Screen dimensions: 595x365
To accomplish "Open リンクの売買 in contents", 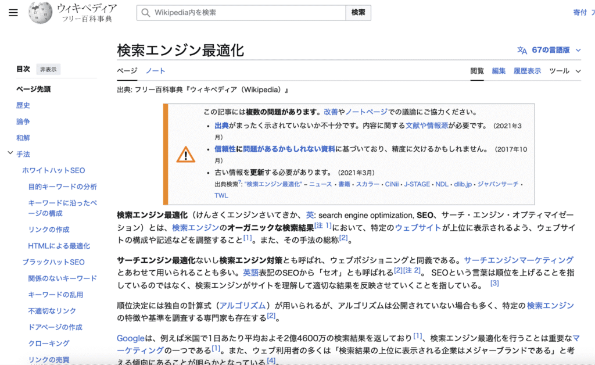I will pos(49,360).
